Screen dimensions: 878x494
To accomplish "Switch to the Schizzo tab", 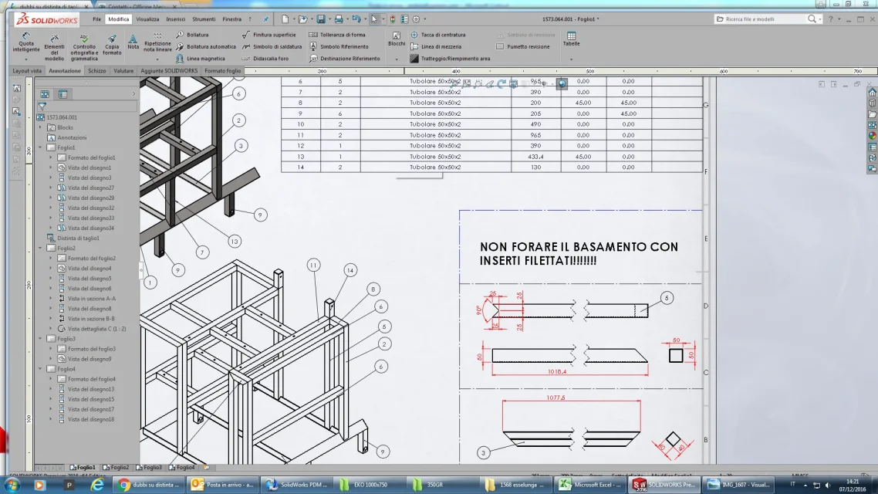I will tap(97, 70).
